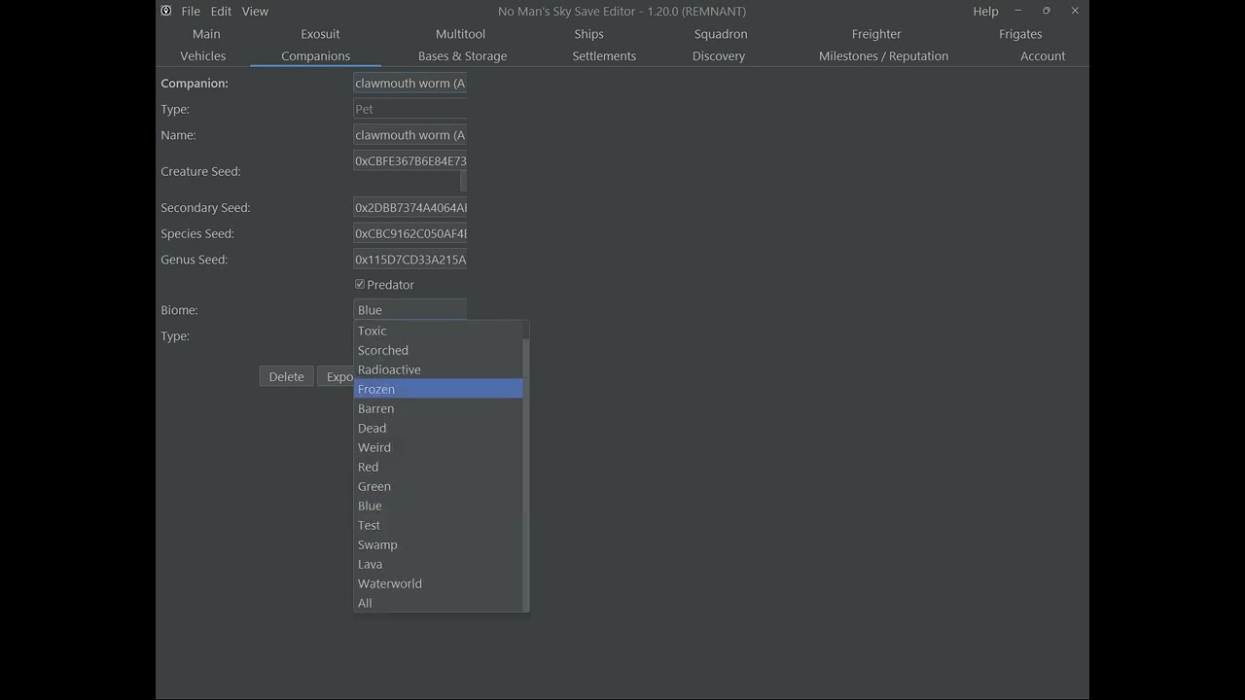Image resolution: width=1245 pixels, height=700 pixels.
Task: Switch to the Frigates tab
Action: [1020, 34]
